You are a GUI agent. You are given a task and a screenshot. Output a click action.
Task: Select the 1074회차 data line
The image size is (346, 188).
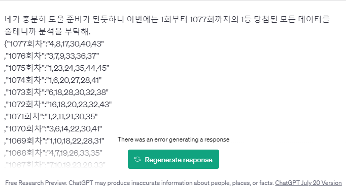pos(53,80)
